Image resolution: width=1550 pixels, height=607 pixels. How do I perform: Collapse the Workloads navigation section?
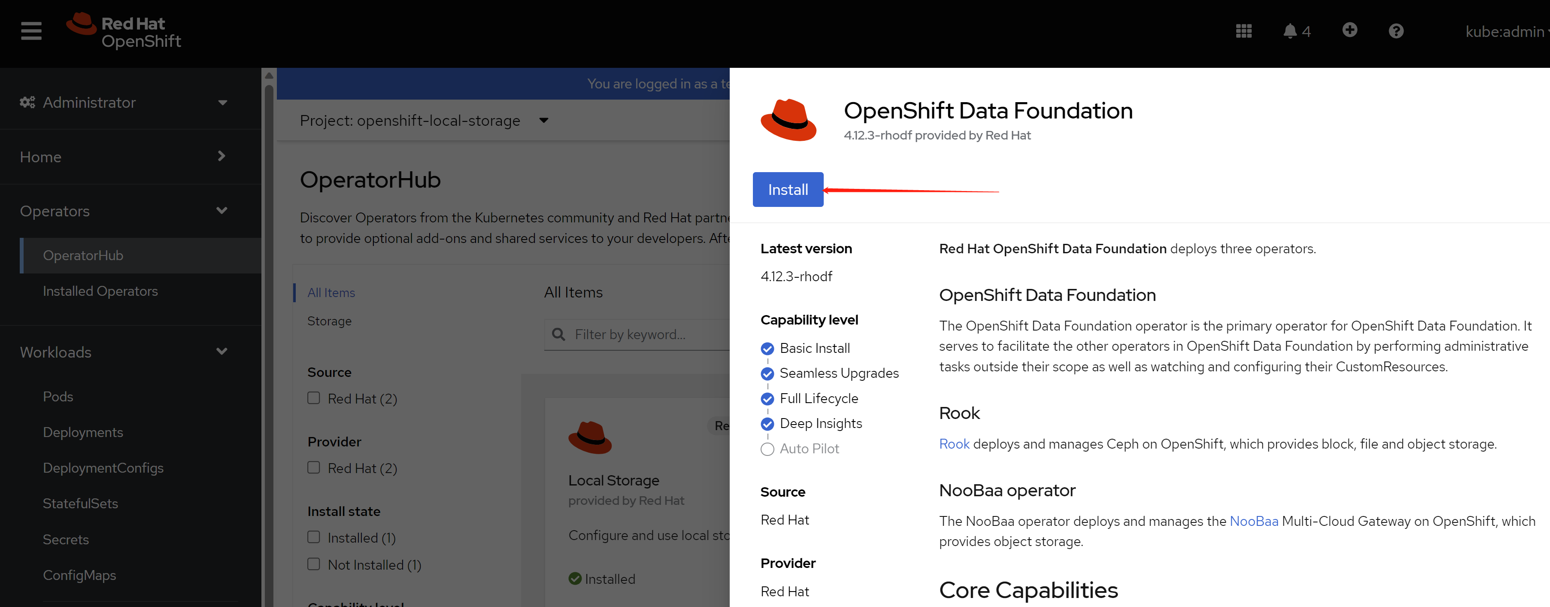tap(221, 351)
